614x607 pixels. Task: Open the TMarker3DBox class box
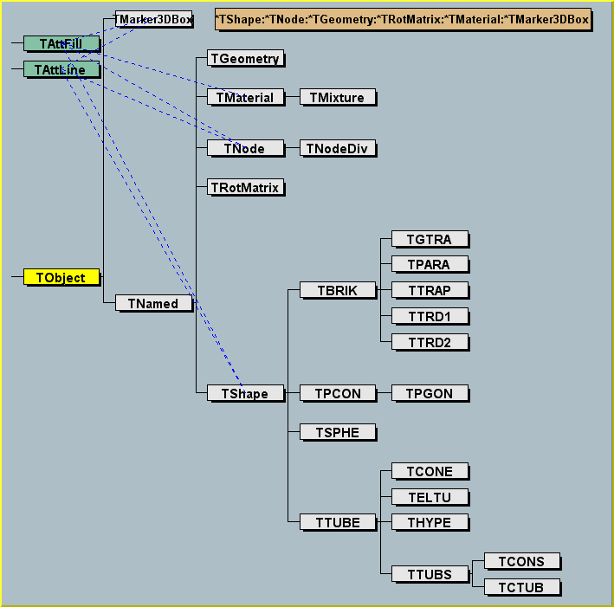pyautogui.click(x=153, y=18)
